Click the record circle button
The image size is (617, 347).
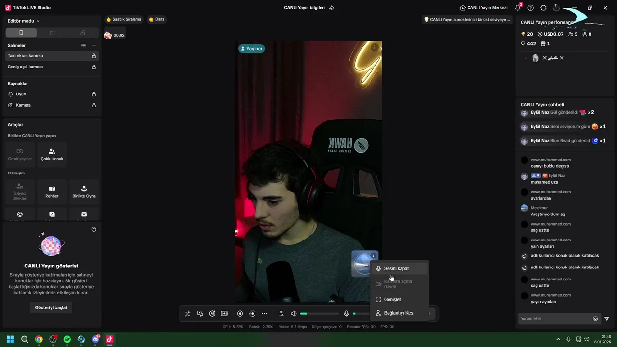click(240, 314)
